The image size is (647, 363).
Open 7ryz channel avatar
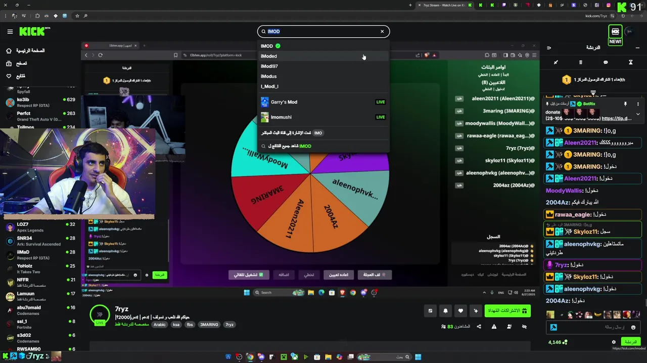[100, 315]
